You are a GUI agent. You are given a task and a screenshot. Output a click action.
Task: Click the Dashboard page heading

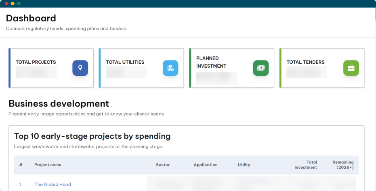click(x=31, y=18)
